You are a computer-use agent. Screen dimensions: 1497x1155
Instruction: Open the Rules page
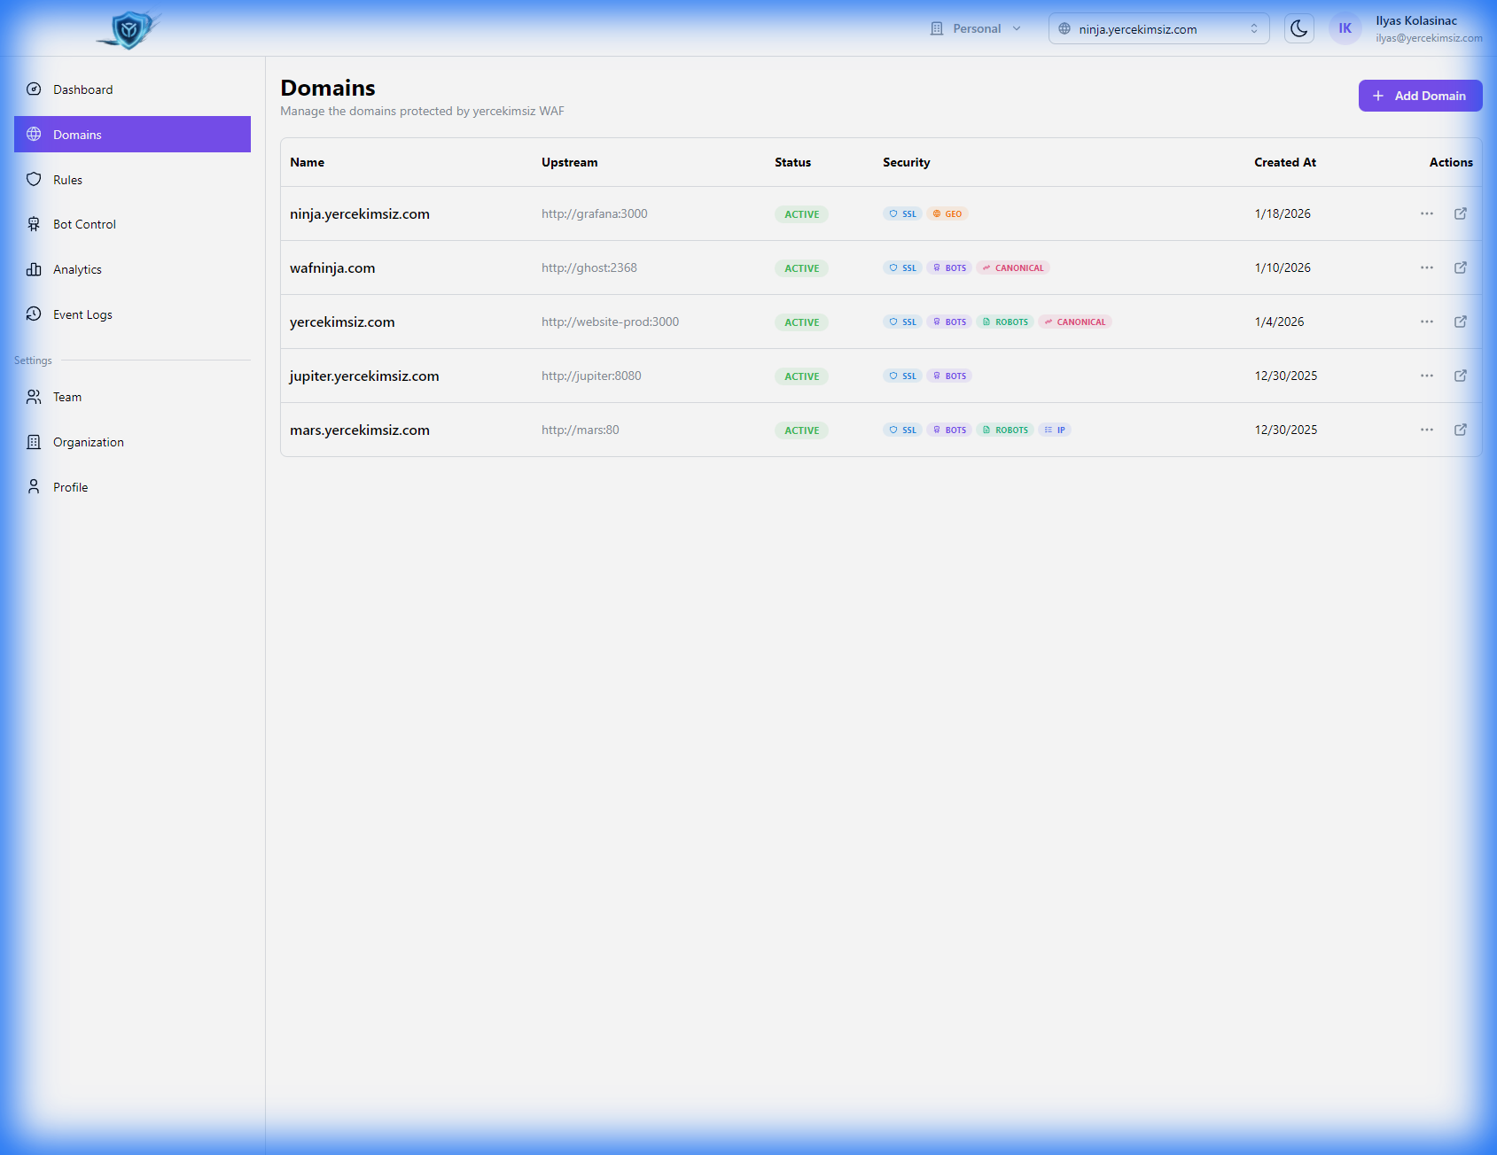132,180
